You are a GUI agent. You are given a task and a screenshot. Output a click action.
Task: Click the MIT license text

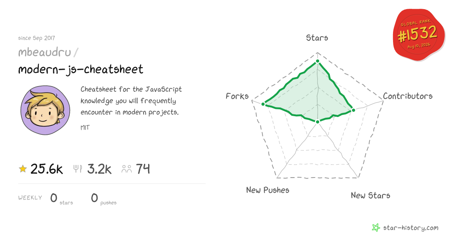coord(85,128)
